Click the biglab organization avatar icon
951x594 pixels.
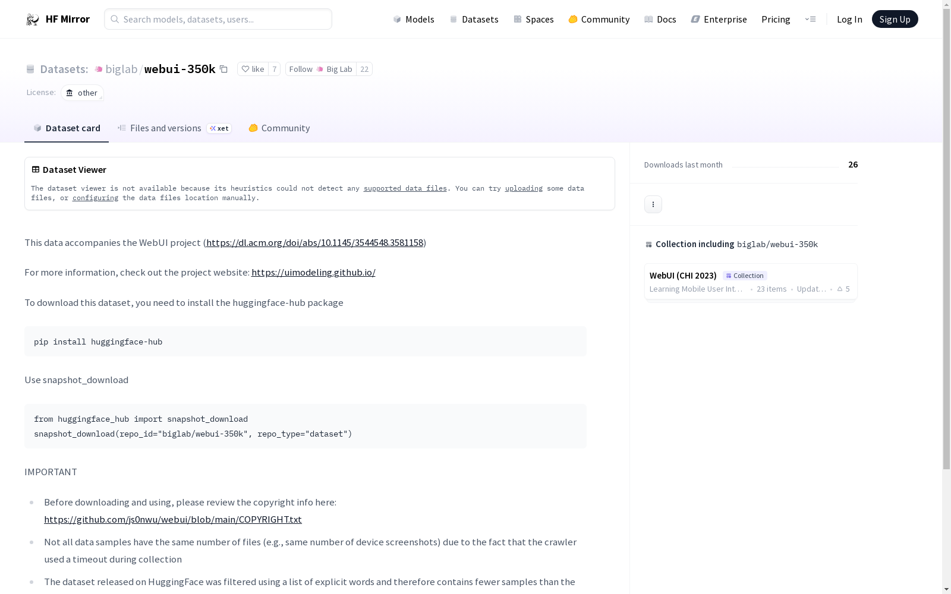pyautogui.click(x=99, y=69)
